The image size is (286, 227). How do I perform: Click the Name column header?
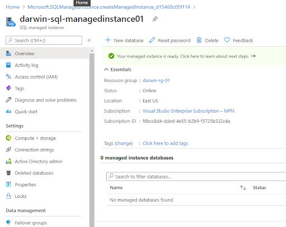(116, 187)
